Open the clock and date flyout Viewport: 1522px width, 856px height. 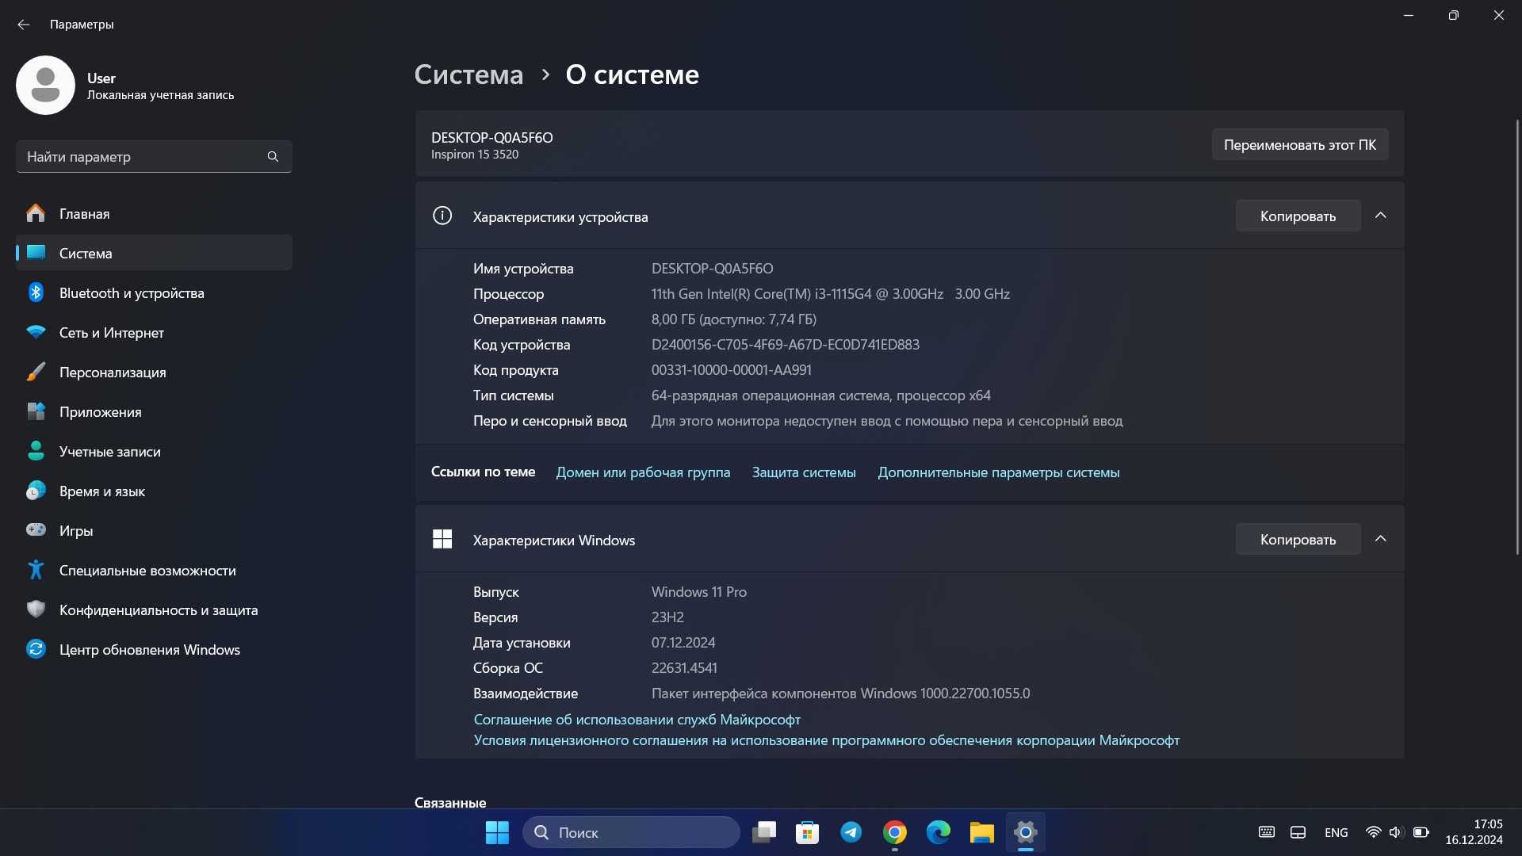[x=1474, y=832]
